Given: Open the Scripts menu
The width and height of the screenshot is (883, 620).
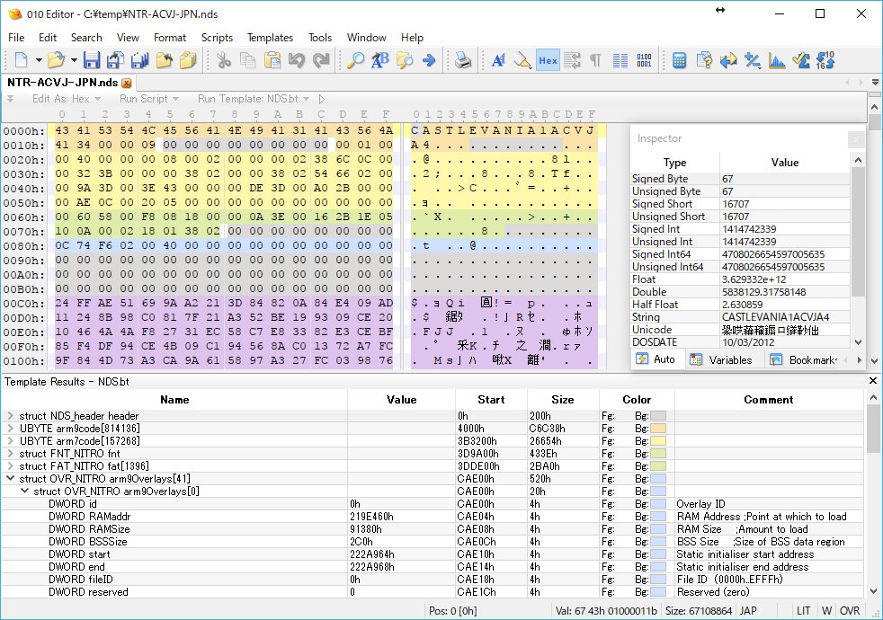Looking at the screenshot, I should pyautogui.click(x=217, y=38).
